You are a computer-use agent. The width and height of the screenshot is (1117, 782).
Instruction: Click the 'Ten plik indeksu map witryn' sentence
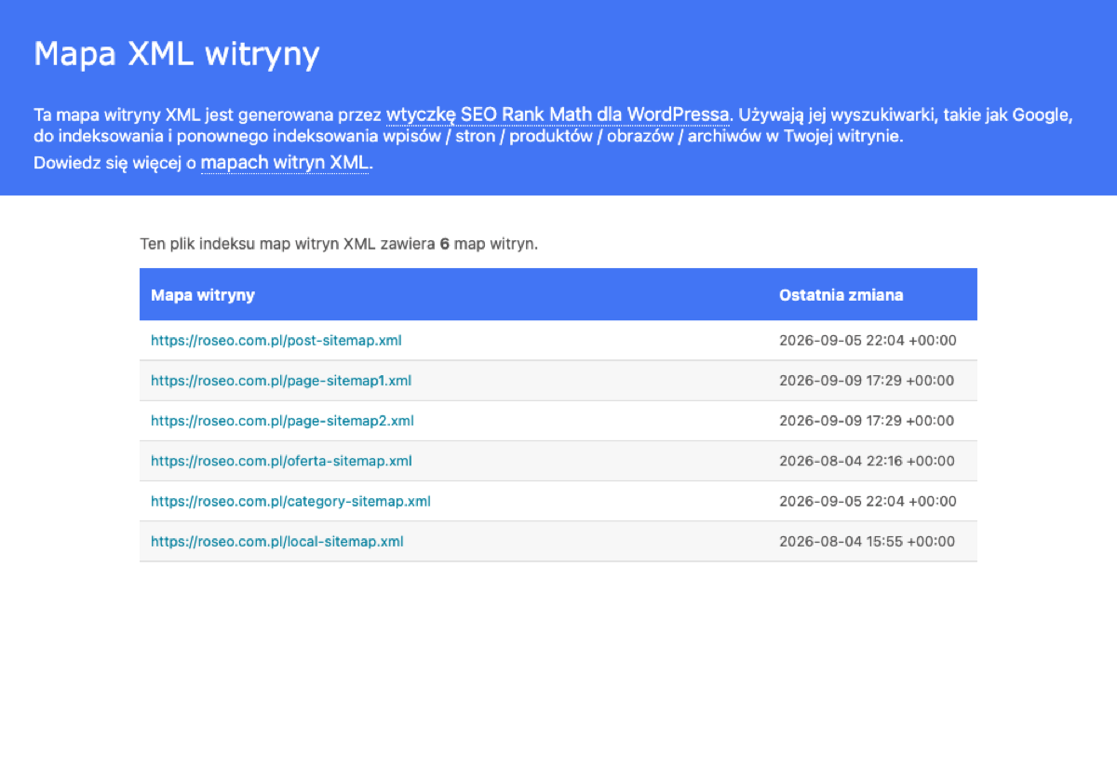pos(339,244)
